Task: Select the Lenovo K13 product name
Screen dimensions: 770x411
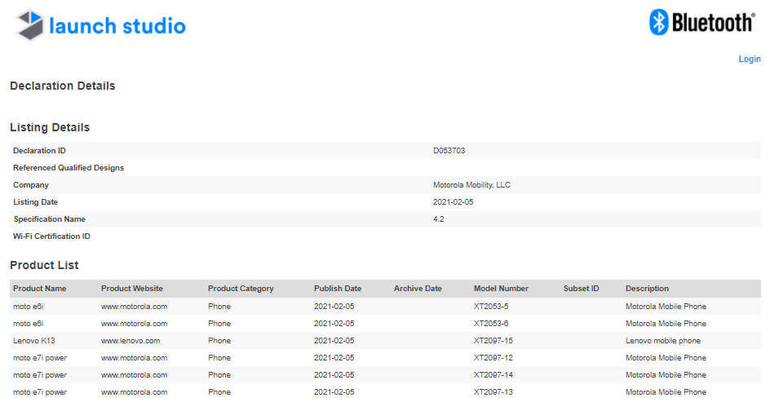Action: point(34,341)
